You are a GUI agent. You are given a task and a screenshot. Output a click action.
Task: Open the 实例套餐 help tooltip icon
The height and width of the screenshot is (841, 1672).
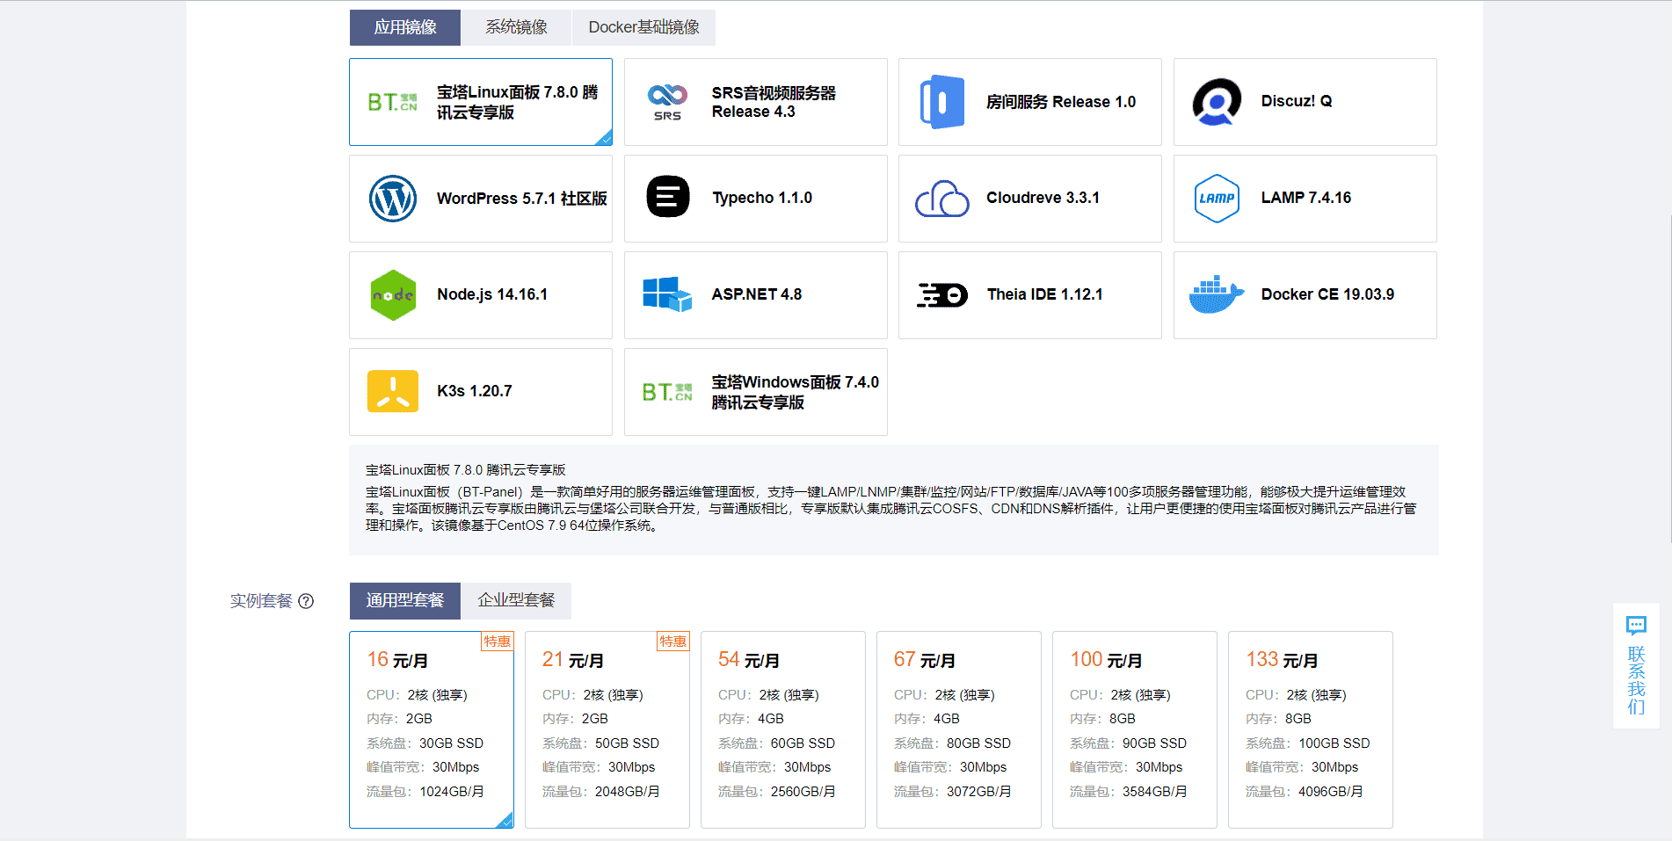coord(306,602)
